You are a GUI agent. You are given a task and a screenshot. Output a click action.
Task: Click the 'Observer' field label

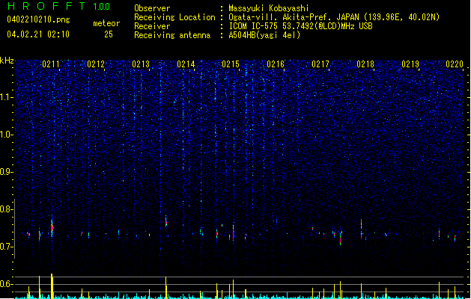pos(152,8)
